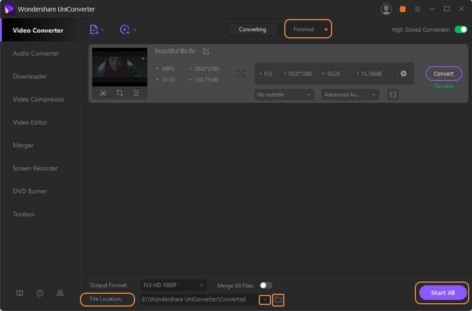This screenshot has width=472, height=311.
Task: Click the 15.16MB output size text
Action: point(371,74)
